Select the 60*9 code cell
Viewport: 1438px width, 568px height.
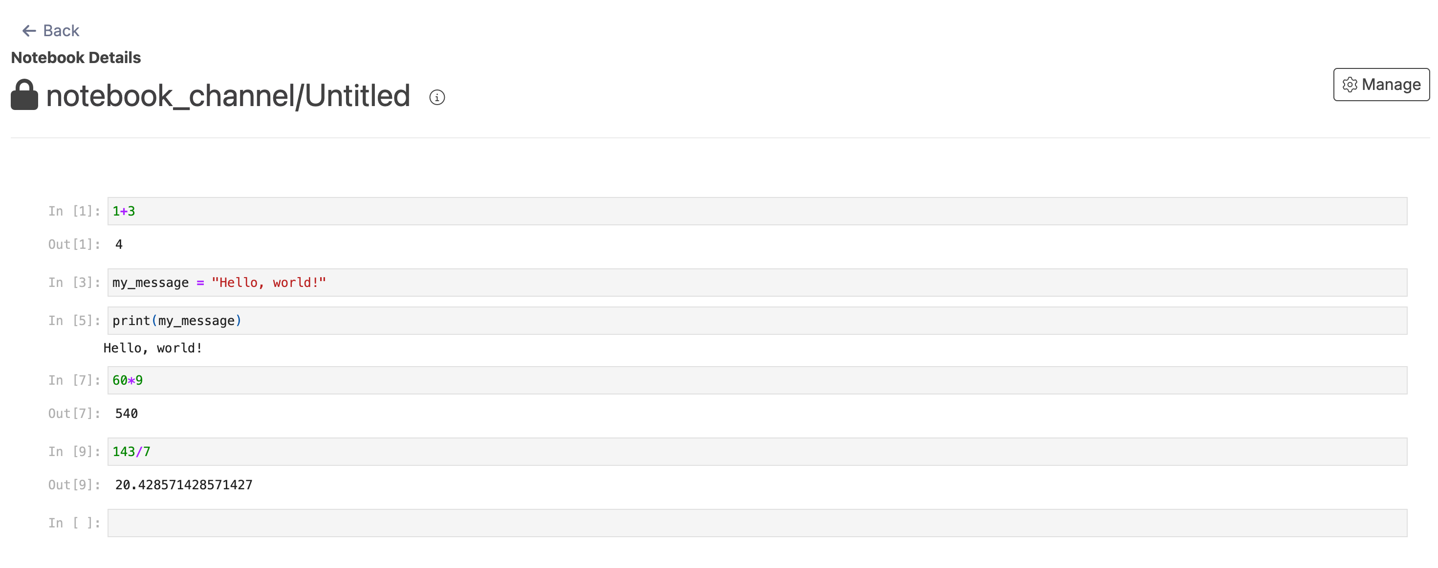(x=757, y=380)
